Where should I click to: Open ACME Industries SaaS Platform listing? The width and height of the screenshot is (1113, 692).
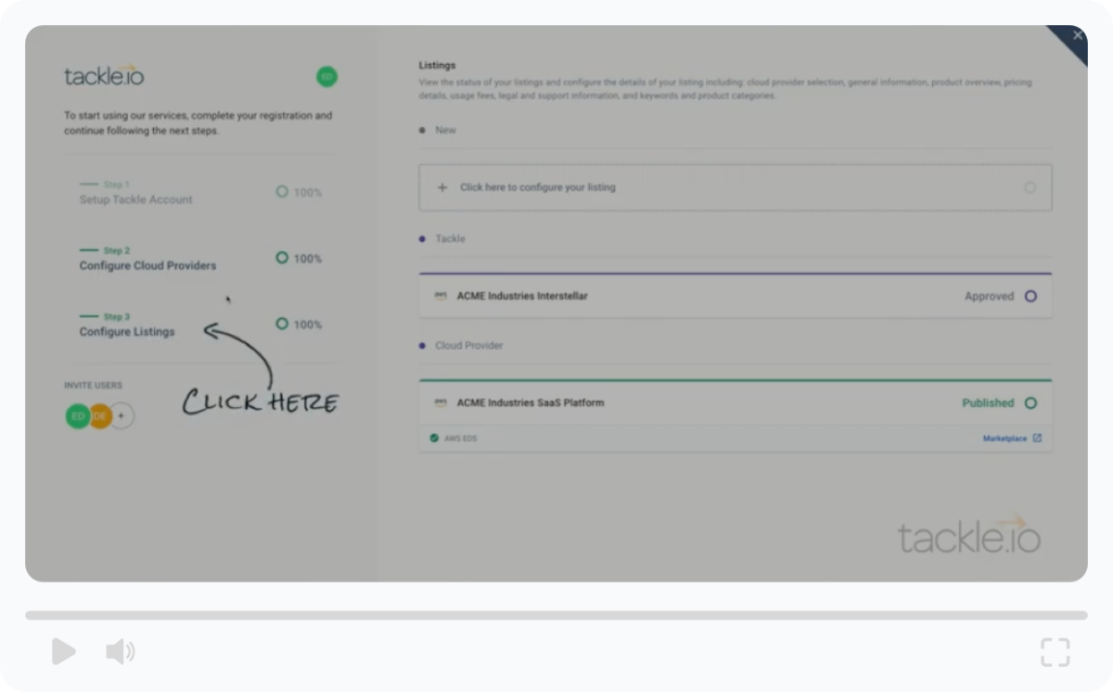click(x=736, y=404)
